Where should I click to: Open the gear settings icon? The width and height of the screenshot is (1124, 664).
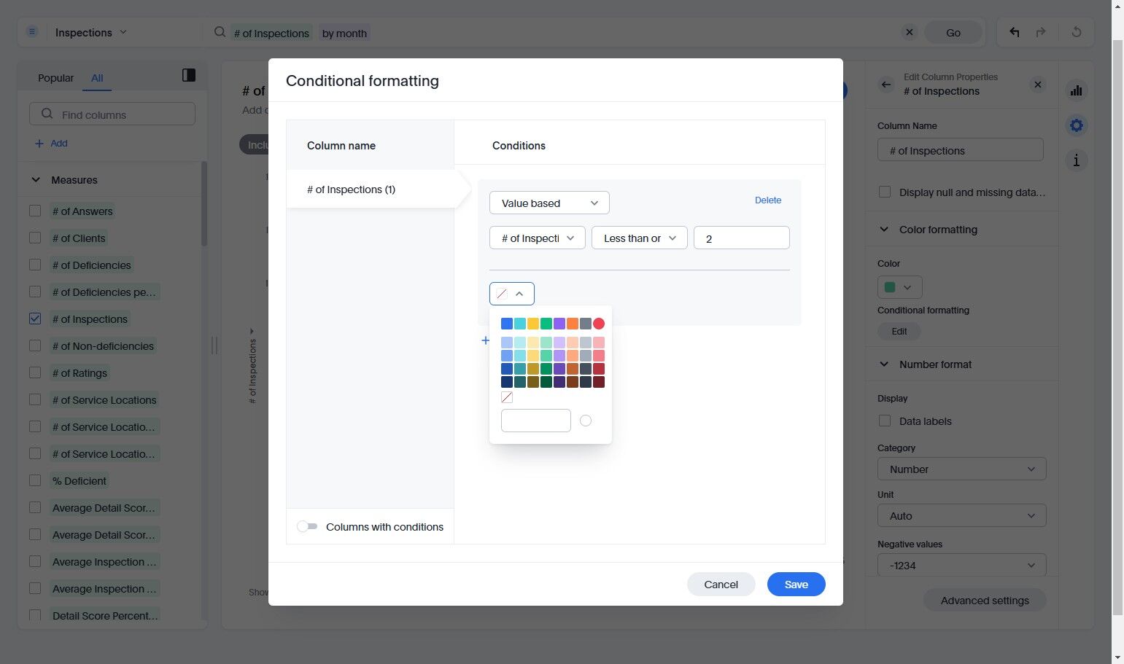click(x=1076, y=125)
